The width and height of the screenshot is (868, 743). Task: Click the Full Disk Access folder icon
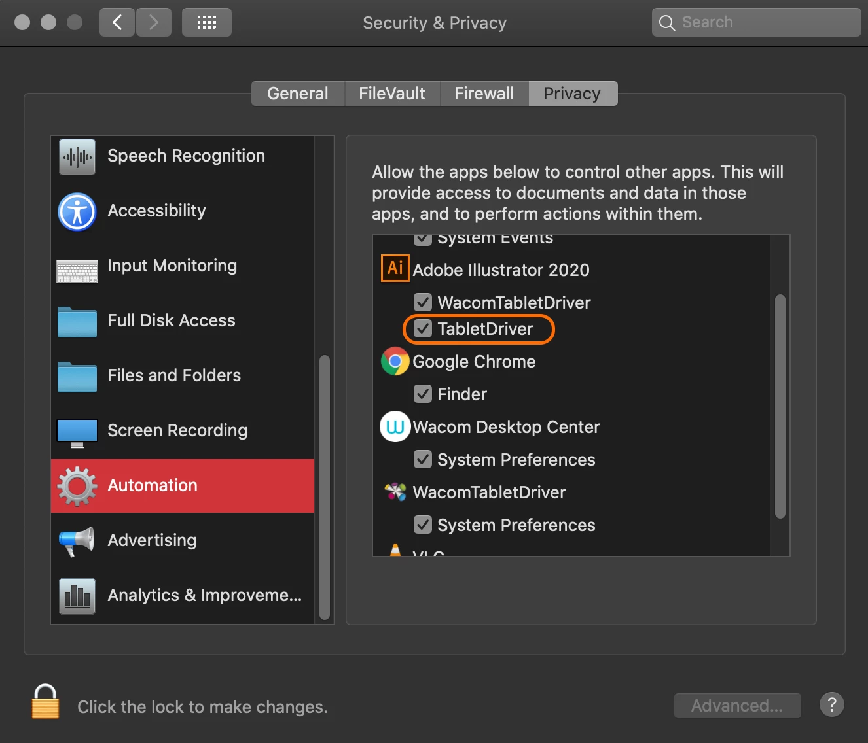[77, 322]
